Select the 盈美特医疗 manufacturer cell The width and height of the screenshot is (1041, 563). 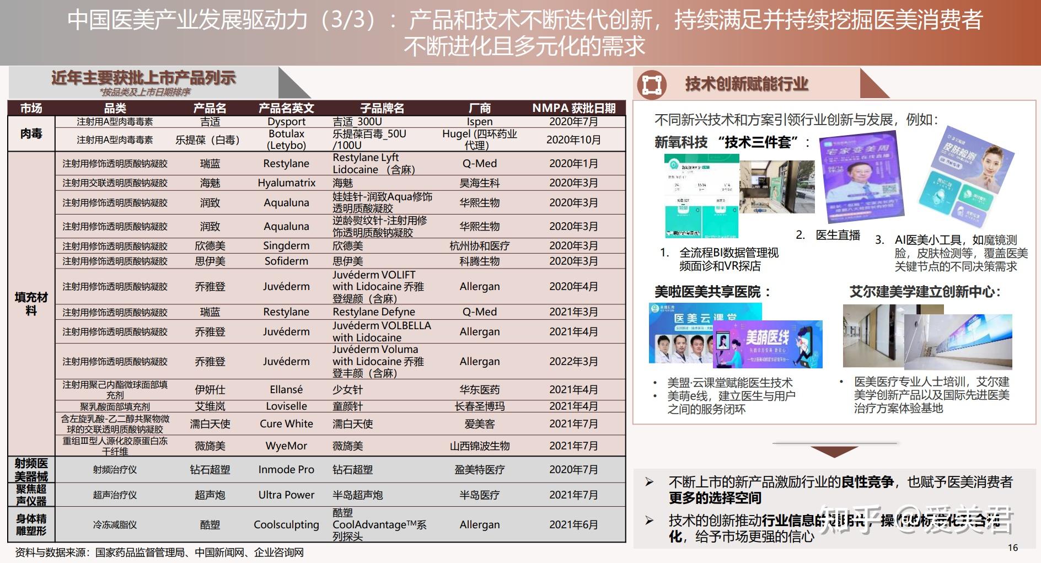click(x=480, y=469)
